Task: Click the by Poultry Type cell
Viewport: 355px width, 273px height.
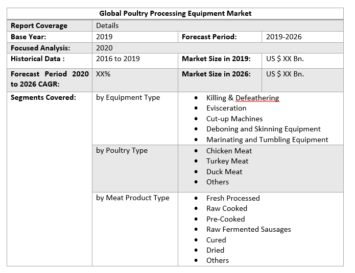Action: [x=122, y=150]
